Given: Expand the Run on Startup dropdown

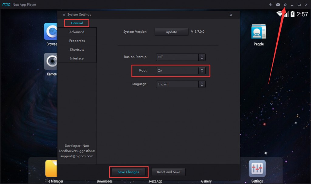Looking at the screenshot, I should point(181,57).
